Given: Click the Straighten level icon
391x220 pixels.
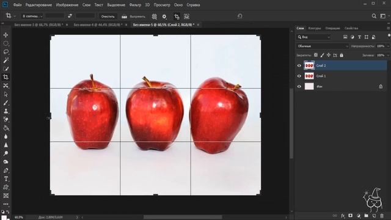Looking at the screenshot, I should (x=124, y=16).
